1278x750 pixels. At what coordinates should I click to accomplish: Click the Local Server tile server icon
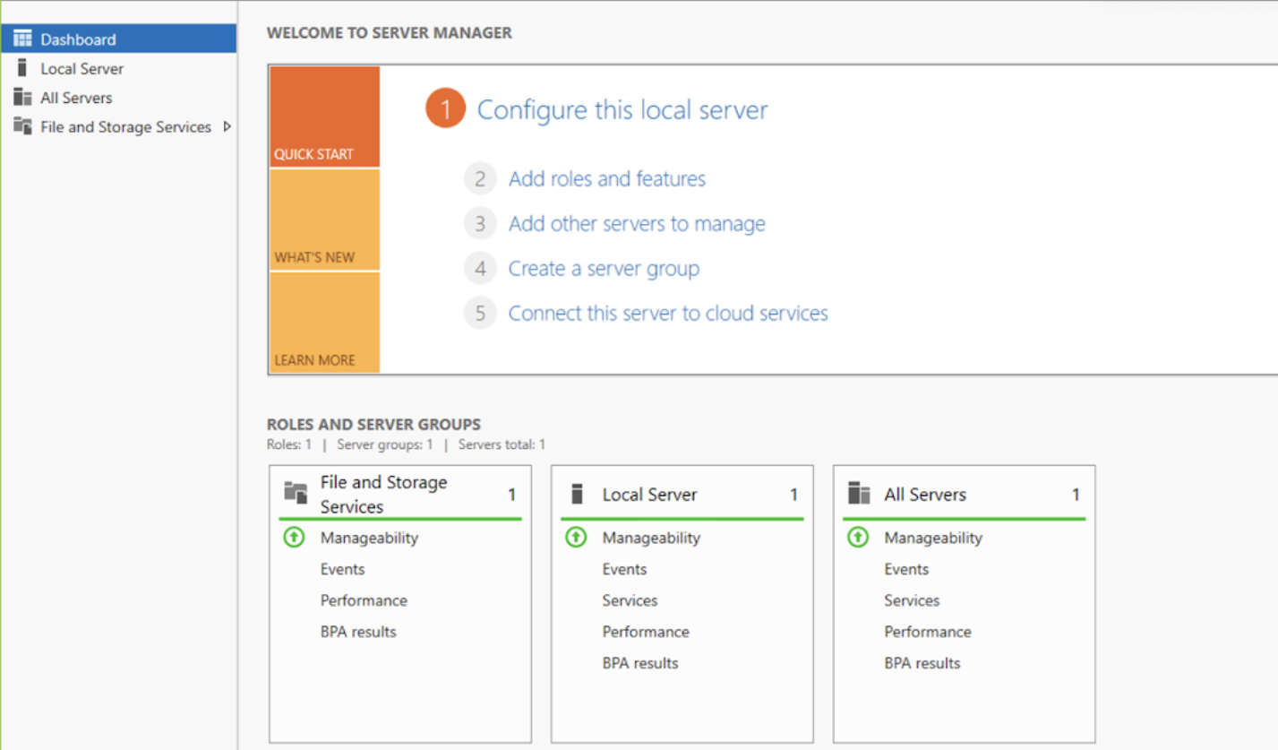coord(575,494)
